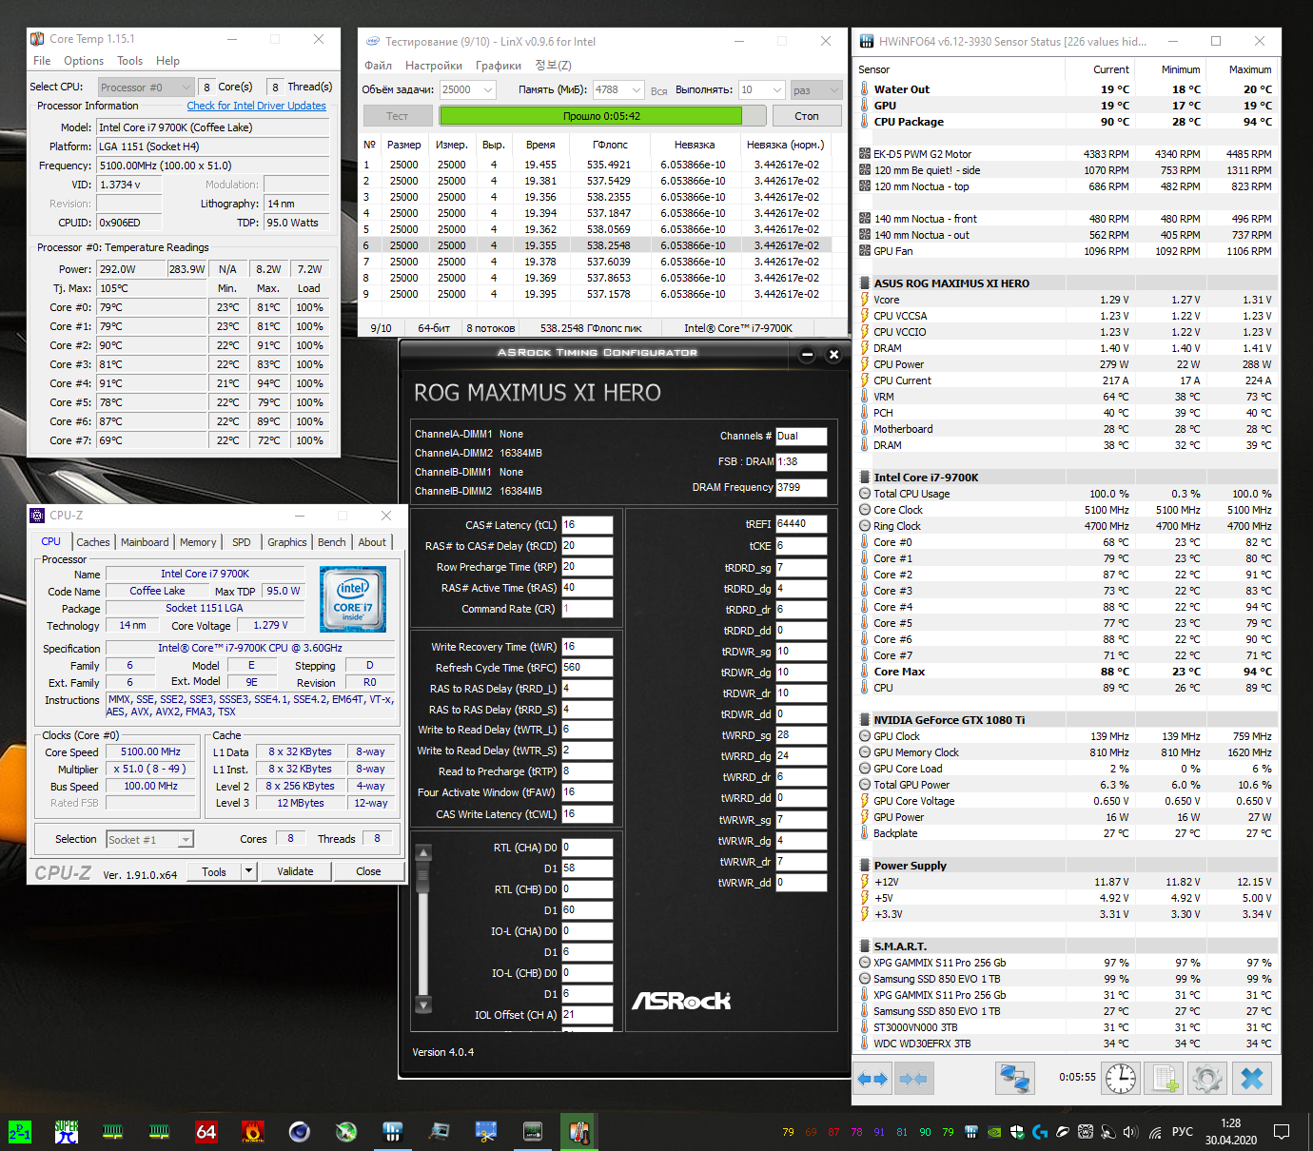Expand CPU-Z Selection 'Socket #1' dropdown

(x=149, y=839)
